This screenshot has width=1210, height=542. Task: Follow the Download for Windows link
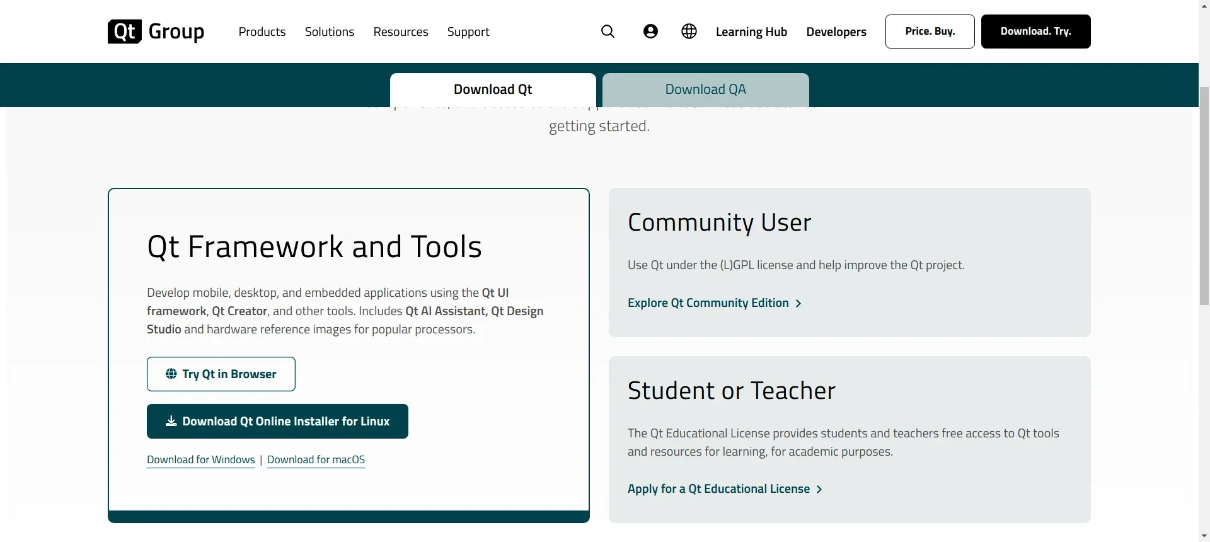tap(200, 460)
